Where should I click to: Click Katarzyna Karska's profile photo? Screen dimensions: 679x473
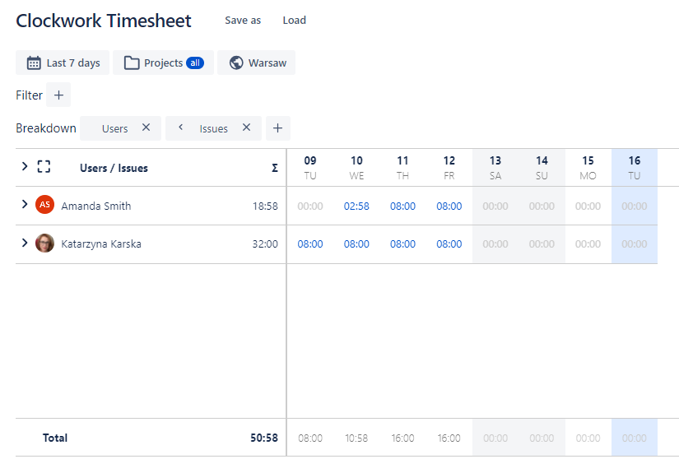coord(44,243)
